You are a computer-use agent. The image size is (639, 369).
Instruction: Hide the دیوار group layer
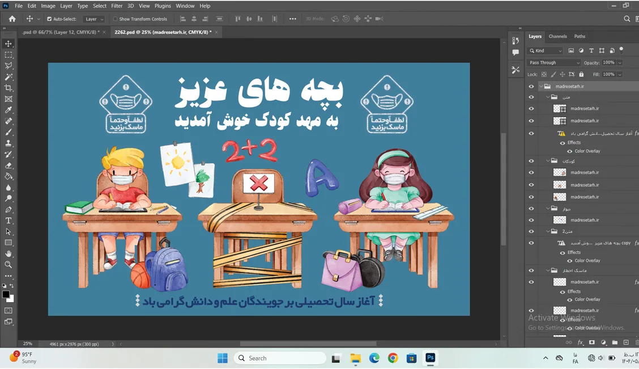(531, 209)
